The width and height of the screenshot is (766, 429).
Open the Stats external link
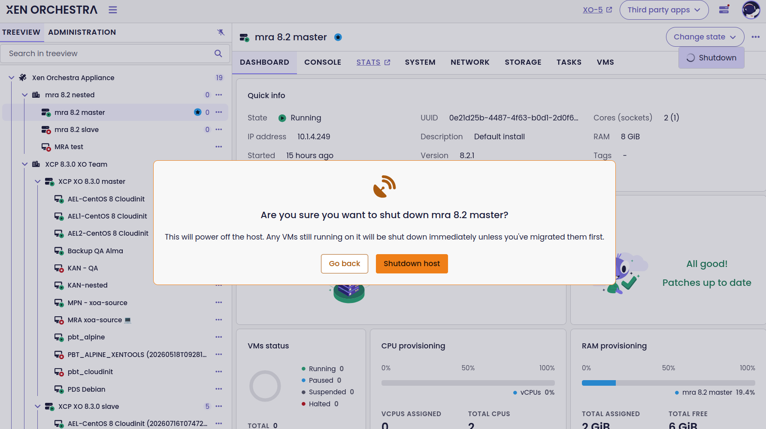tap(373, 62)
